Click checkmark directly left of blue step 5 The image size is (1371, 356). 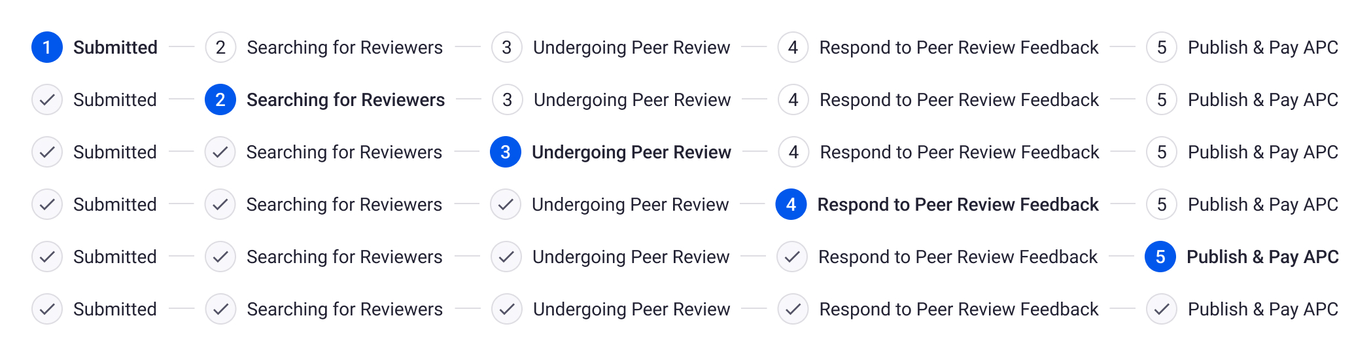pyautogui.click(x=792, y=257)
